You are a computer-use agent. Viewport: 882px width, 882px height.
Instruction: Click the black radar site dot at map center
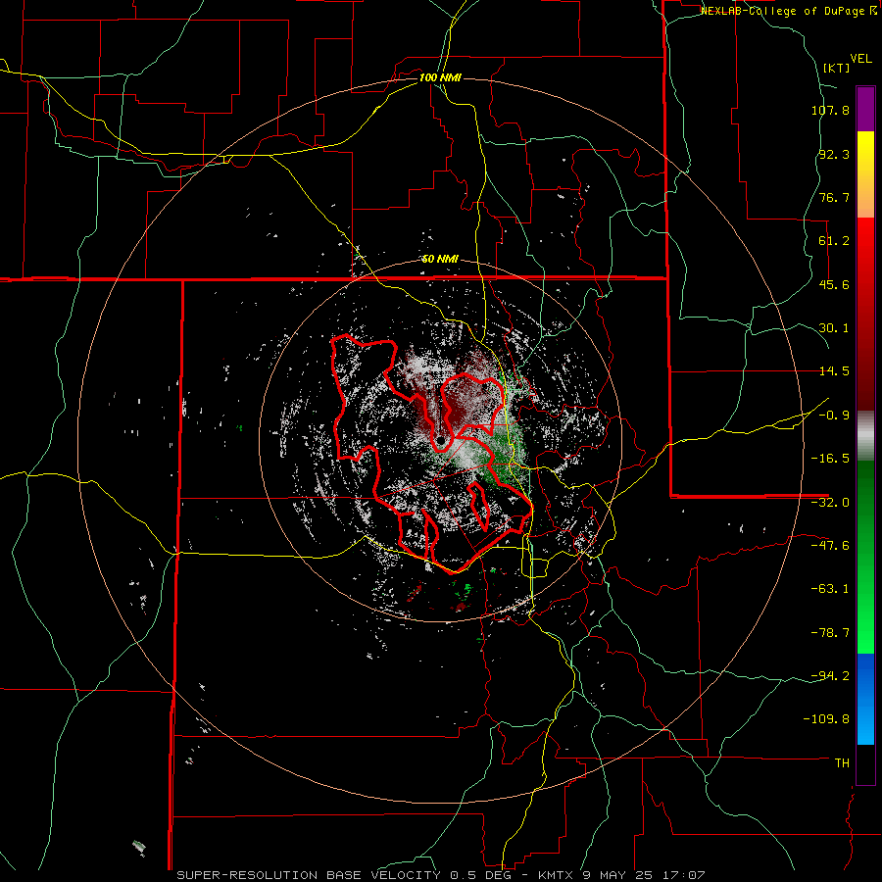440,440
